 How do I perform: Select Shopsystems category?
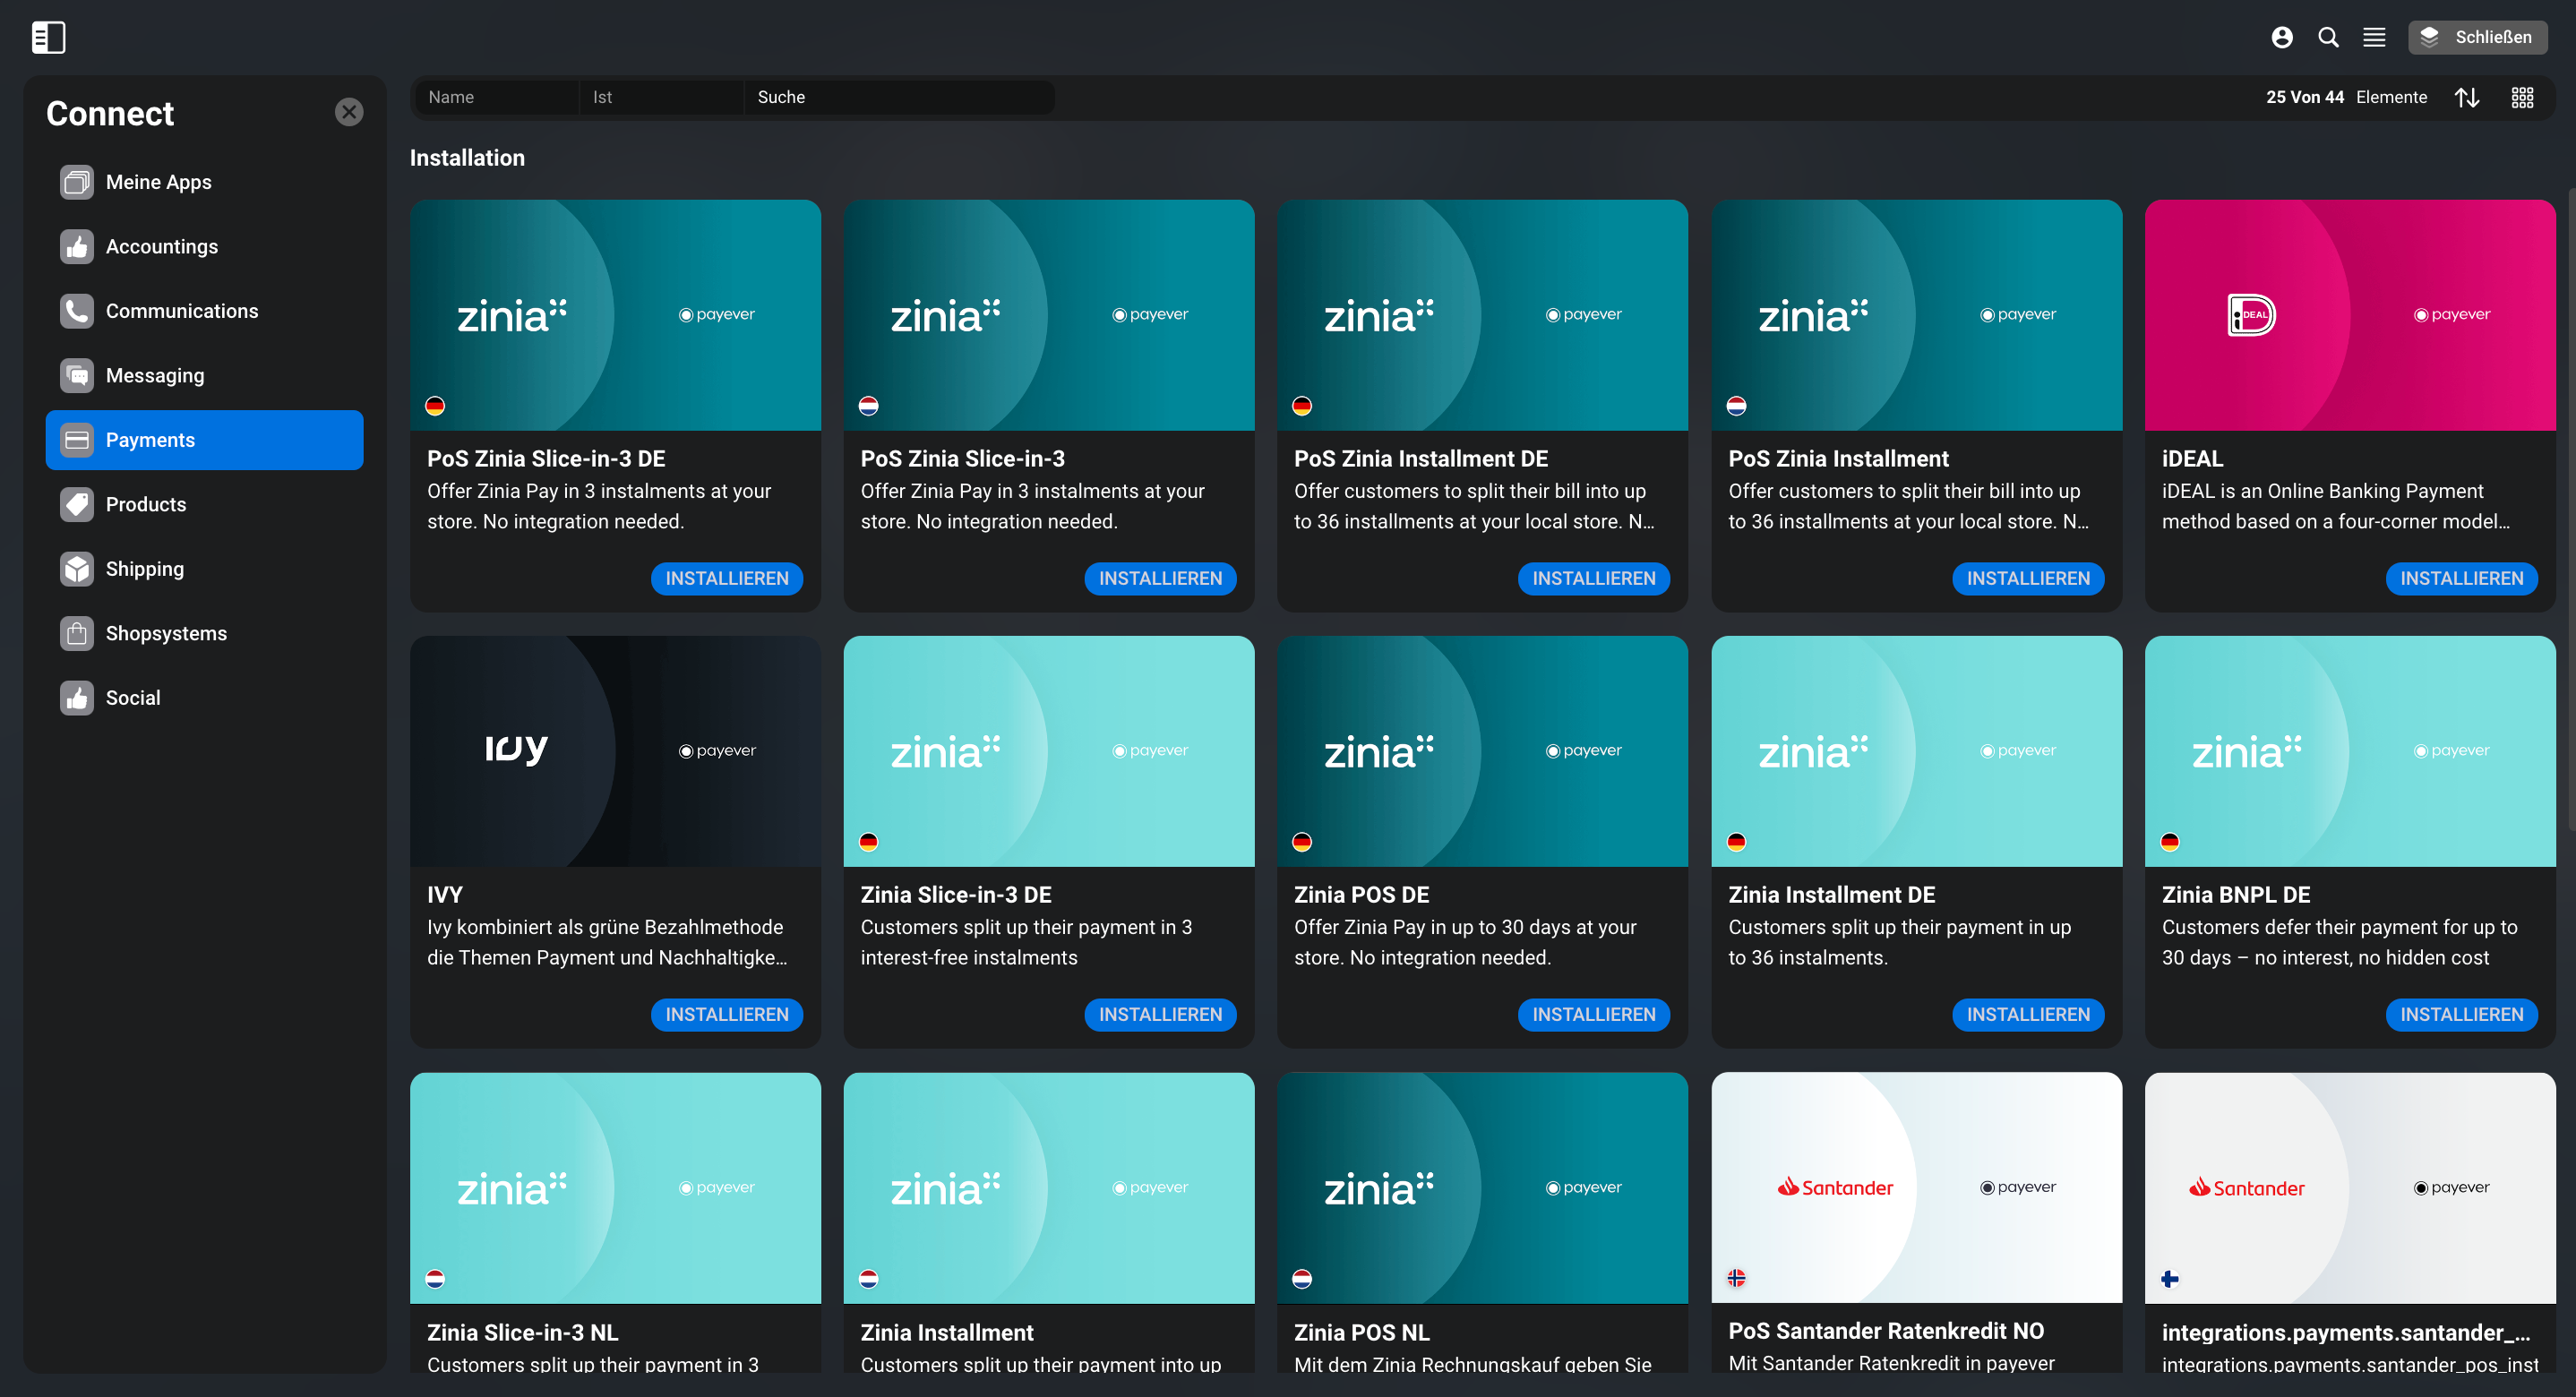pos(204,634)
